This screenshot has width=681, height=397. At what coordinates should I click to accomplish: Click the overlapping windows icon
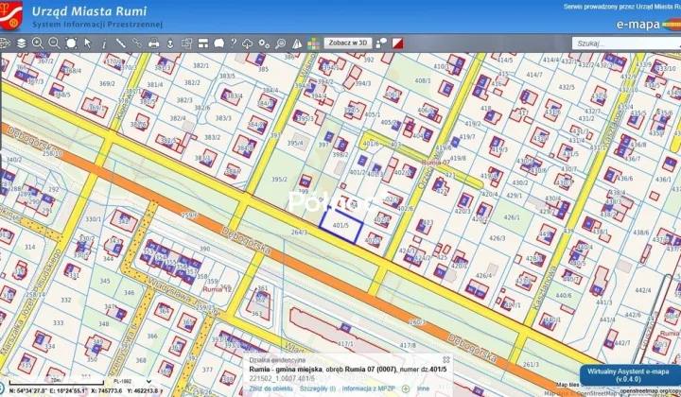click(186, 43)
